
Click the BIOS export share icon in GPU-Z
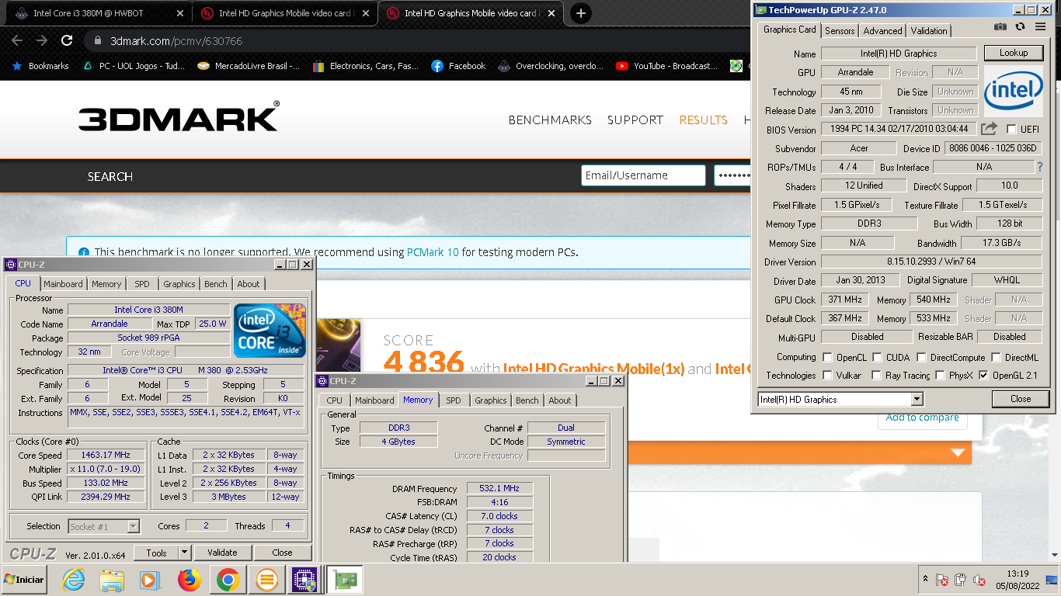coord(989,129)
